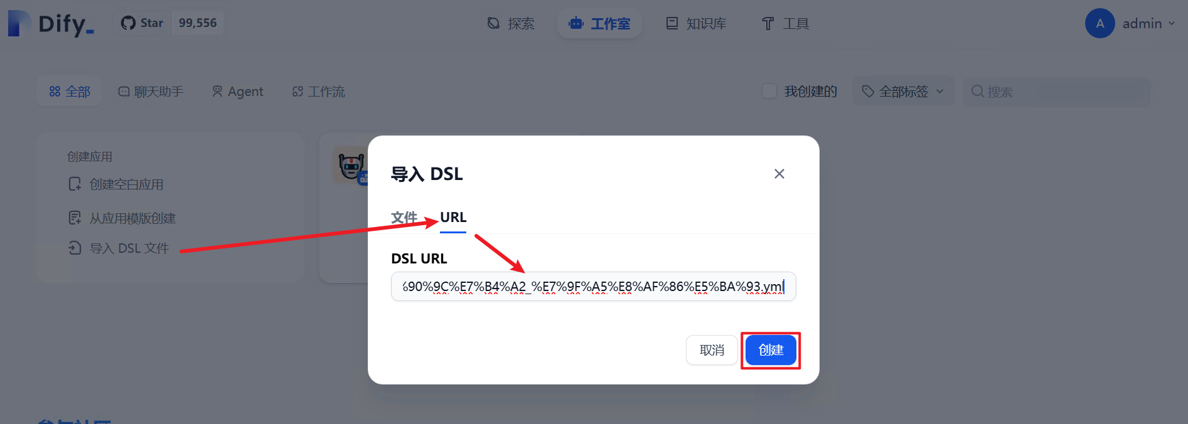Go to the 工作室 studio tab
The height and width of the screenshot is (424, 1188).
[x=599, y=24]
